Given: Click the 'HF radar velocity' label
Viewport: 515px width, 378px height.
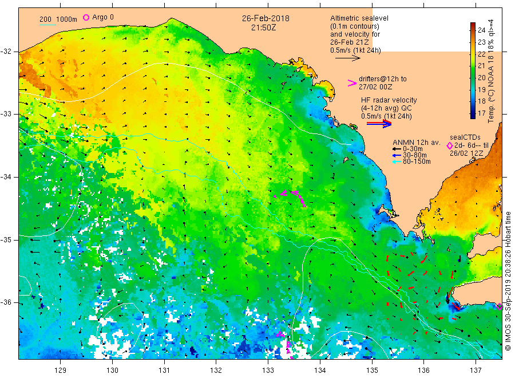Looking at the screenshot, I should tap(389, 100).
